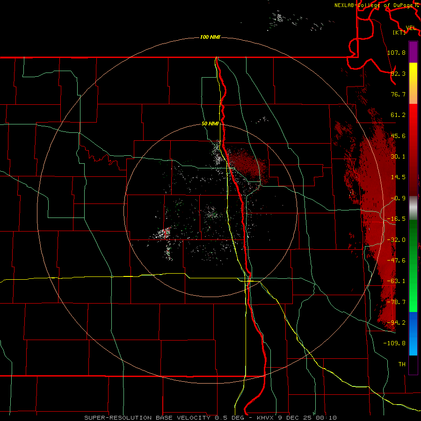The image size is (421, 421).
Task: Pick the blue segment of velocity color bar
Action: [x=413, y=334]
